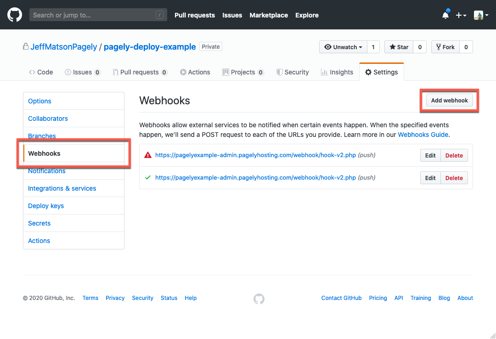The image size is (496, 339).
Task: Open API footer link
Action: pos(399,298)
